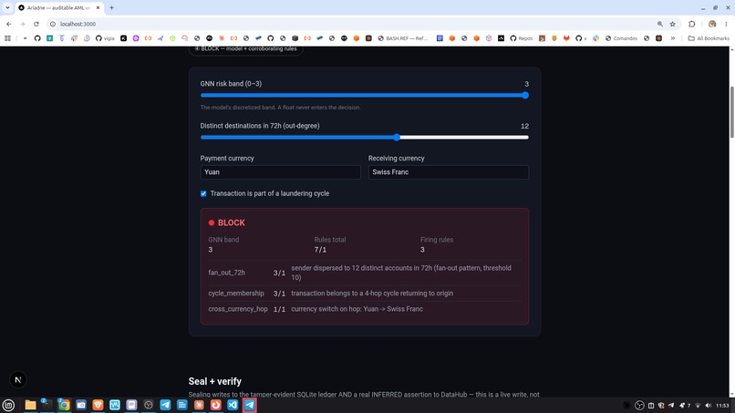Click the browser forward arrow
735x413 pixels.
(22, 24)
